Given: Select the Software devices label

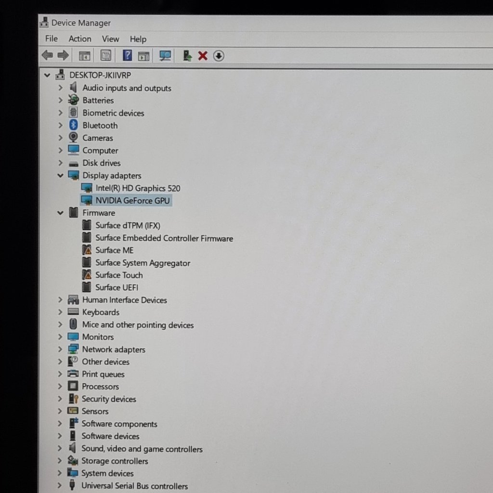Looking at the screenshot, I should pyautogui.click(x=110, y=436).
